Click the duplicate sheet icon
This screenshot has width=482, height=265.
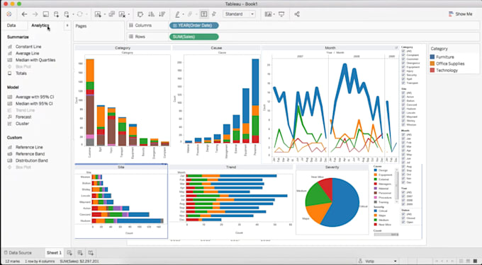(112, 14)
